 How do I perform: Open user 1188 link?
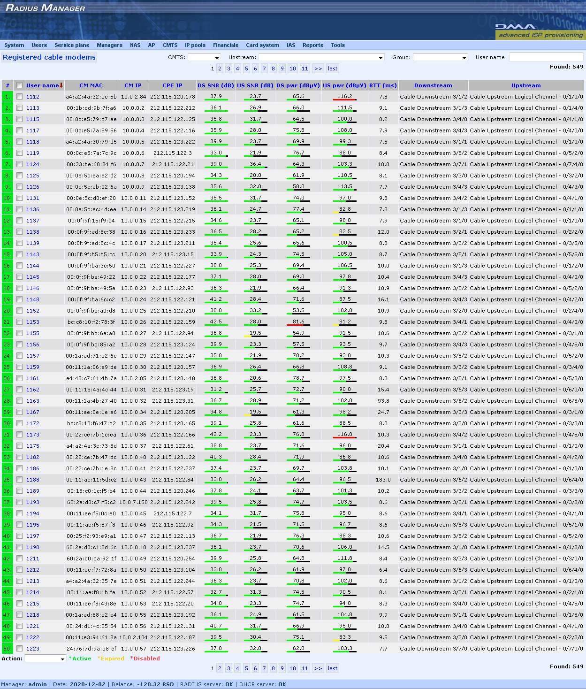pos(33,480)
